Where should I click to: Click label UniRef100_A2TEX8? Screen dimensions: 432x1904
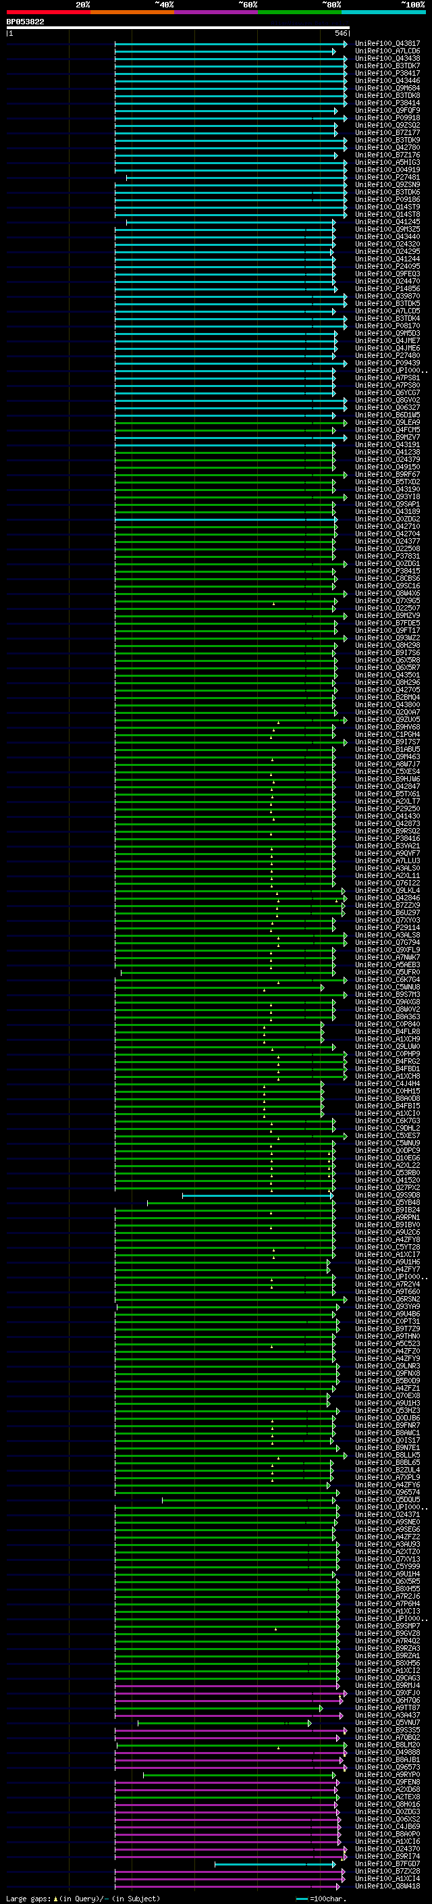387,1797
